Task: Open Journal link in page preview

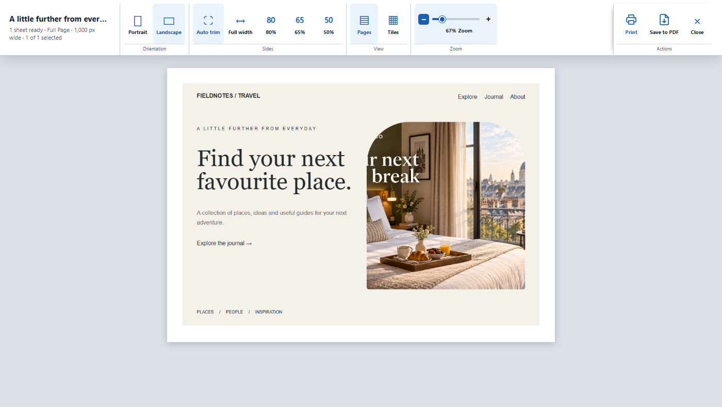Action: [x=494, y=97]
